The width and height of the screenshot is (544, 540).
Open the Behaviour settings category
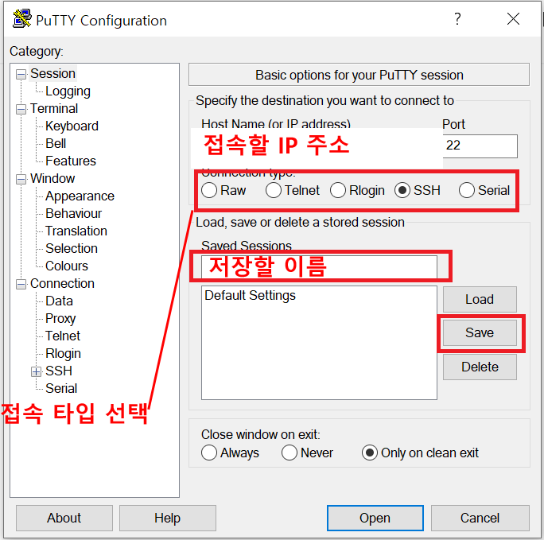73,213
